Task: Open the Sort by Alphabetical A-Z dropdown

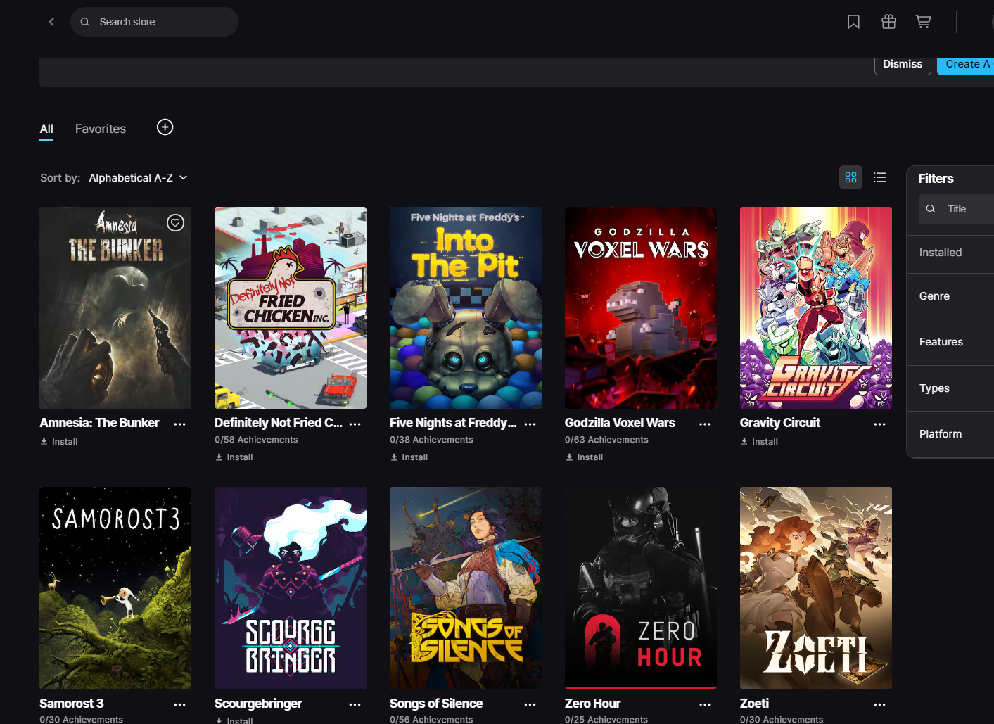Action: 138,178
